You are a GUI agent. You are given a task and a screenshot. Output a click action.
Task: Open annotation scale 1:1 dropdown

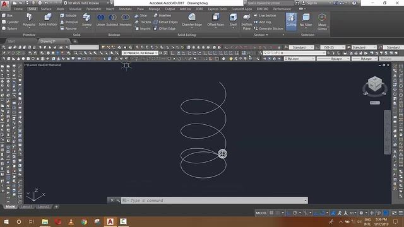coord(353,213)
